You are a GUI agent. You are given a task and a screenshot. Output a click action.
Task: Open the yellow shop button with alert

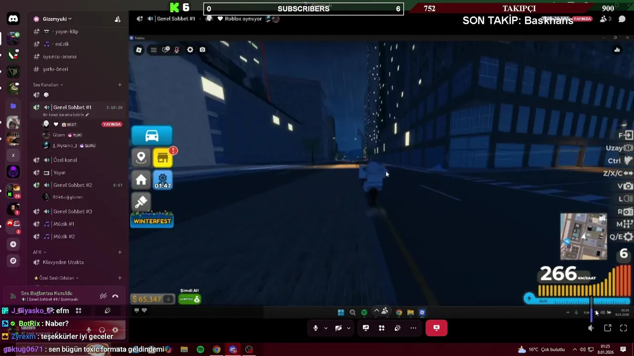163,158
